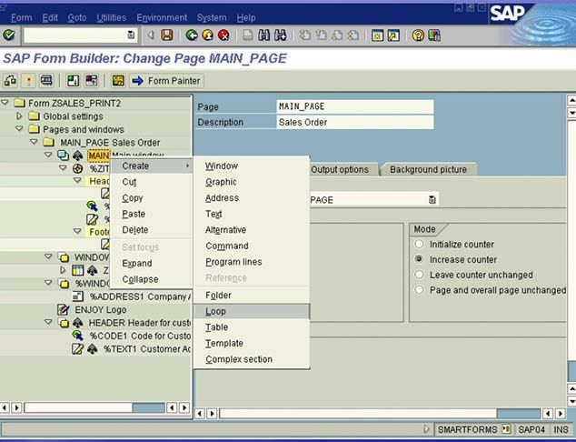Open the command field history dropdown
This screenshot has width=576, height=442.
click(x=131, y=35)
